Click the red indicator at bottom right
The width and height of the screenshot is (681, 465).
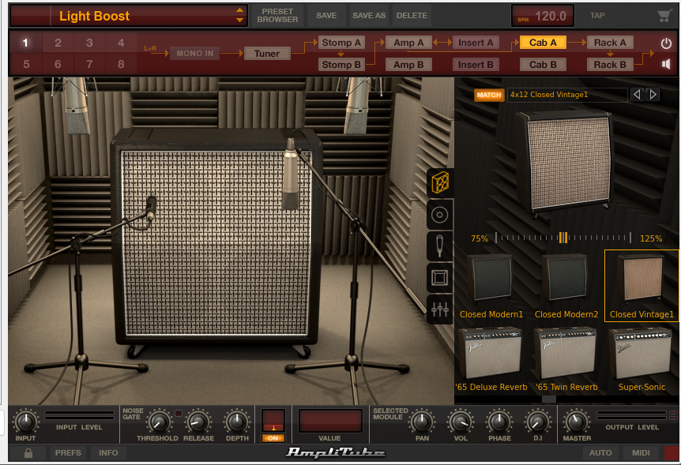[x=672, y=452]
